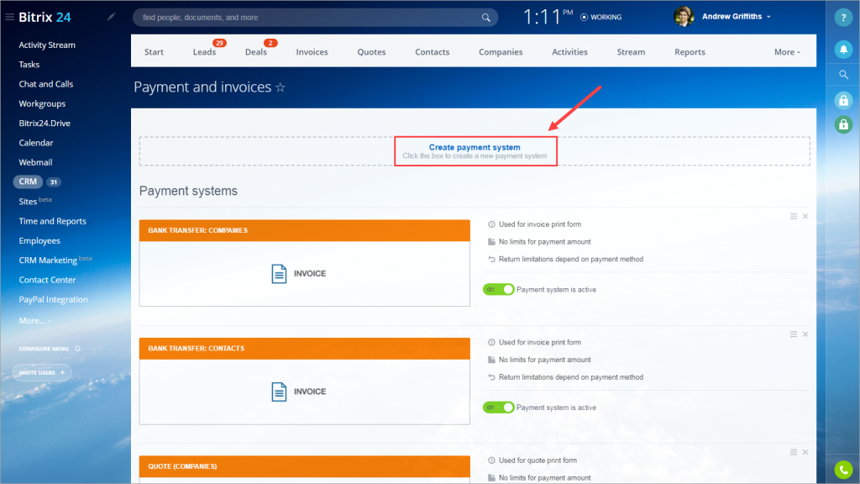Click the Quote (Companies) orange header
The height and width of the screenshot is (484, 860).
click(x=304, y=466)
